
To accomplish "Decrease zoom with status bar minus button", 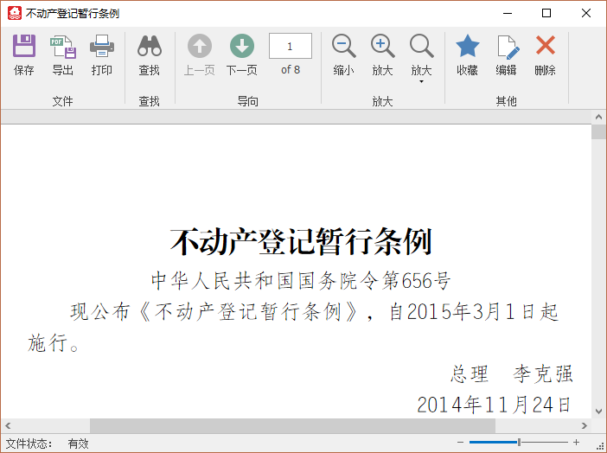I will tap(460, 442).
